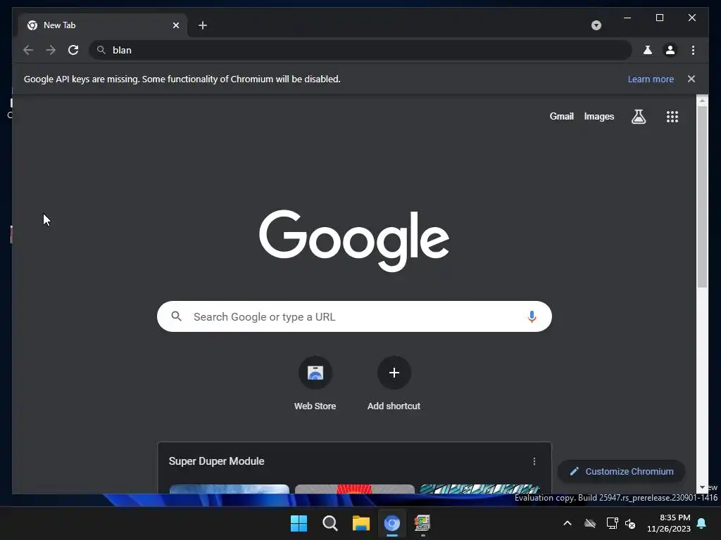
Task: Click Add shortcut button
Action: click(x=394, y=384)
